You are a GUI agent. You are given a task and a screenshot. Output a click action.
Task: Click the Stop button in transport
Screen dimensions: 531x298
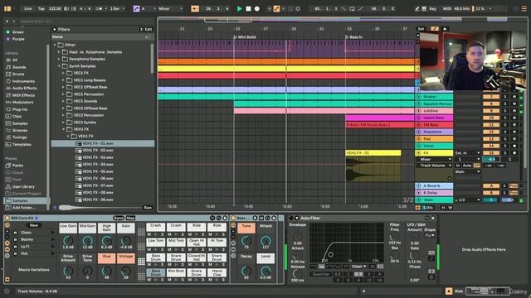[x=248, y=9]
